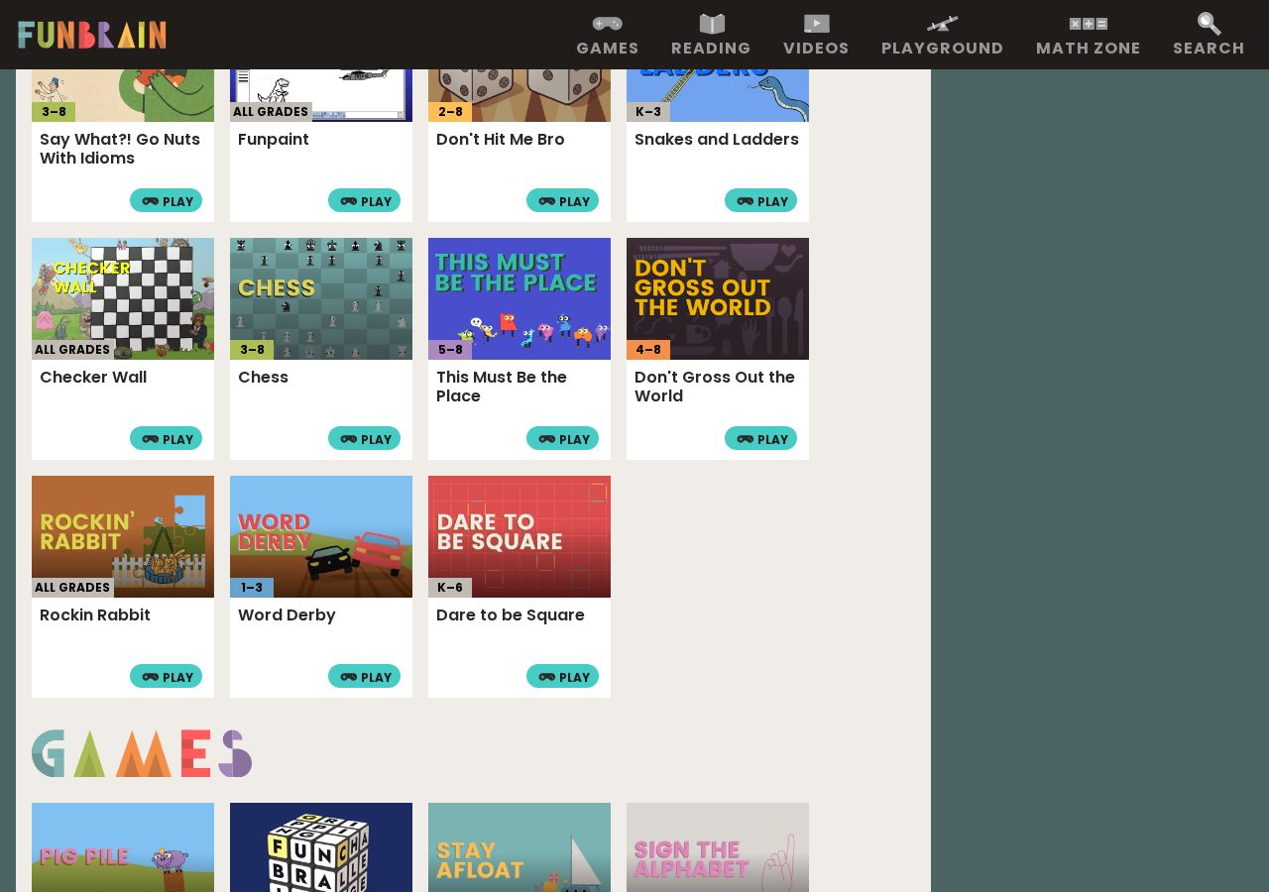Open the Pig Pile thumbnail

123,847
